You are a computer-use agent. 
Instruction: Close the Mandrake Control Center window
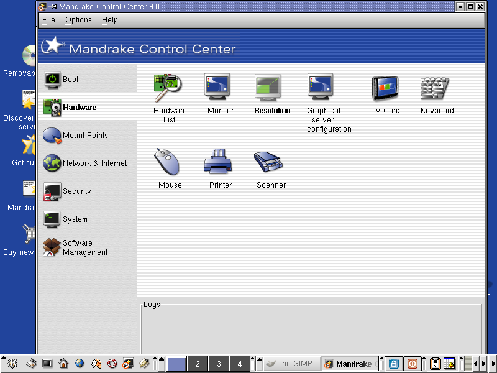pyautogui.click(x=480, y=6)
